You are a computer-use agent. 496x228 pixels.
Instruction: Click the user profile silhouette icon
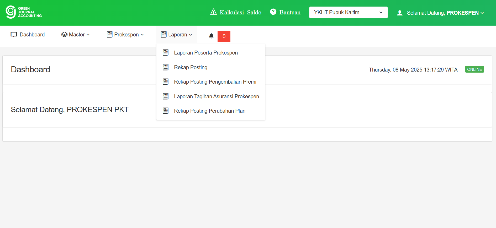pos(400,13)
